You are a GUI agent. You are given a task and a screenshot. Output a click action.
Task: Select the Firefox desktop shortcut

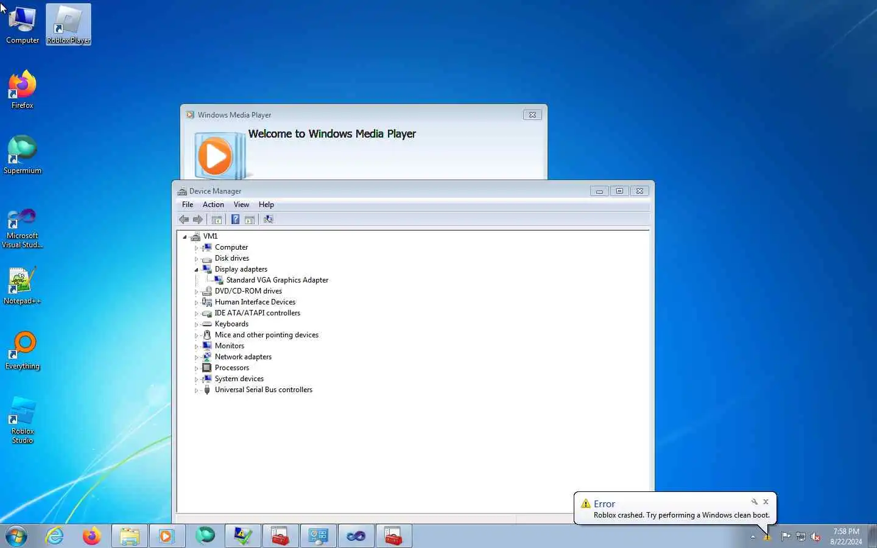point(23,90)
